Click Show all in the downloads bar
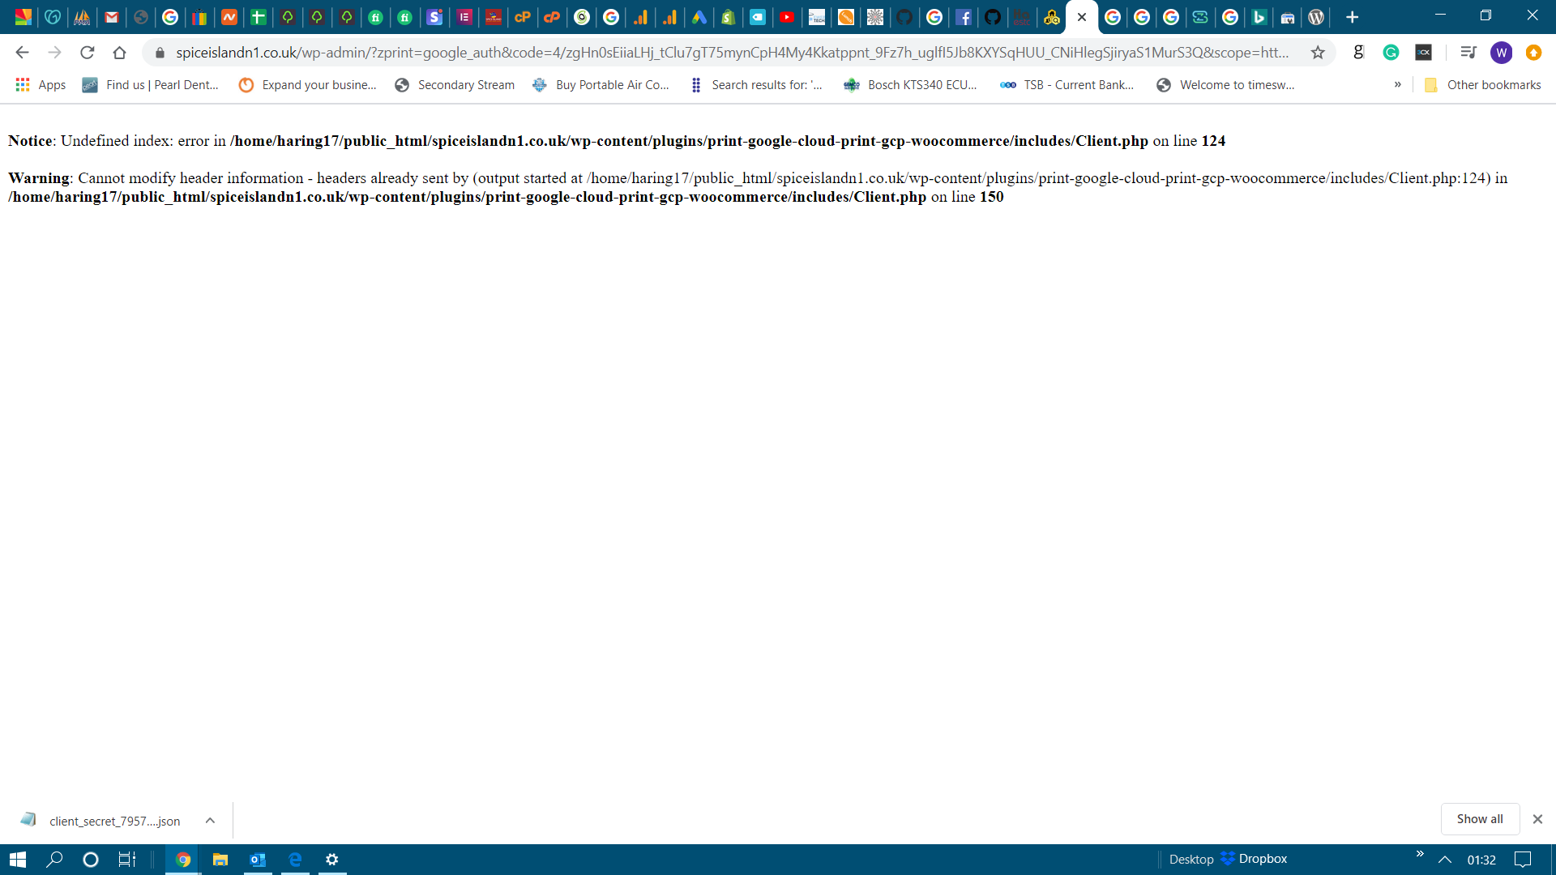1556x875 pixels. (x=1479, y=818)
